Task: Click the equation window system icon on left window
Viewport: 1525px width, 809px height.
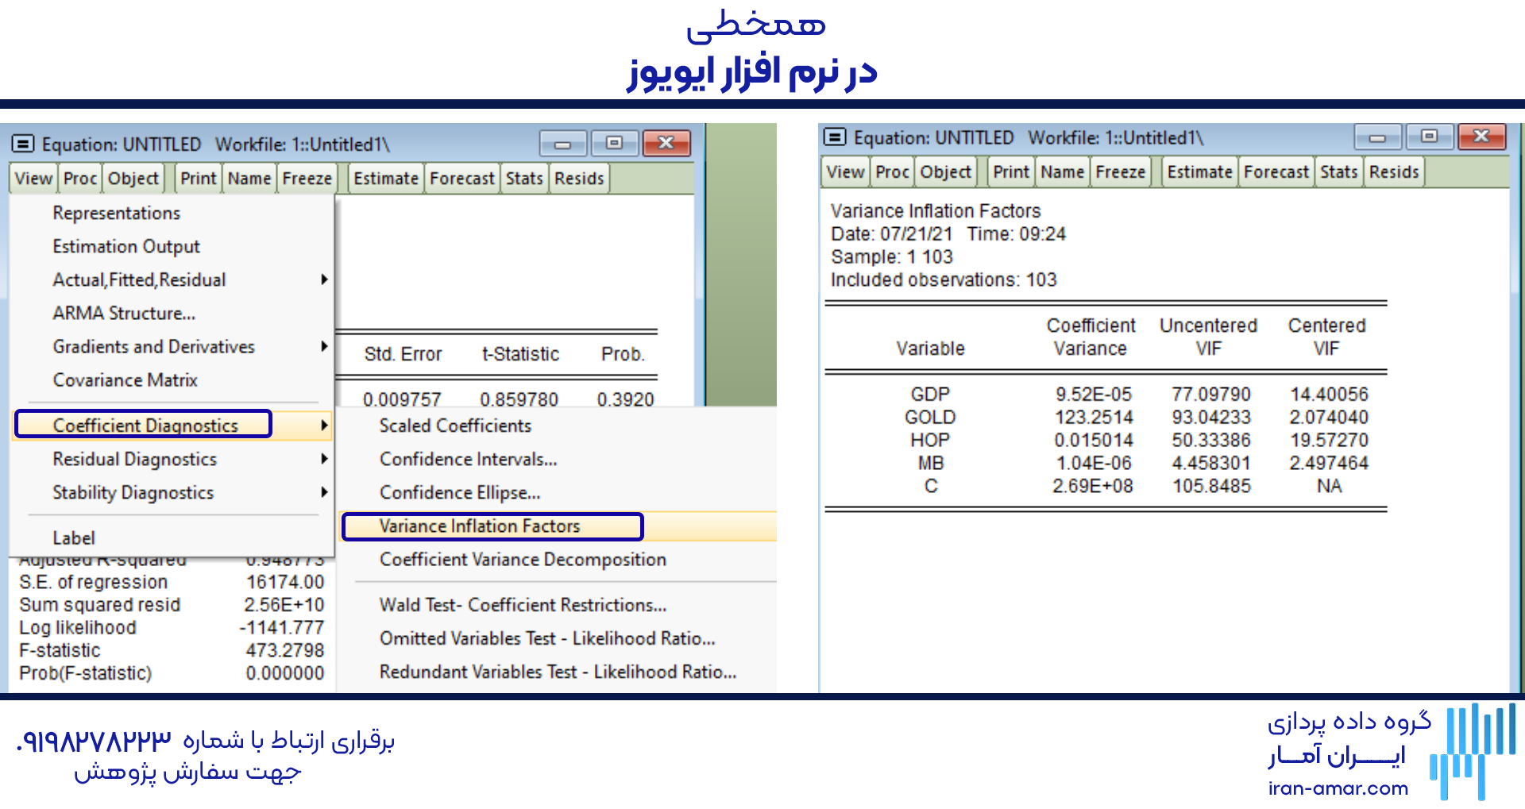Action: click(x=22, y=144)
